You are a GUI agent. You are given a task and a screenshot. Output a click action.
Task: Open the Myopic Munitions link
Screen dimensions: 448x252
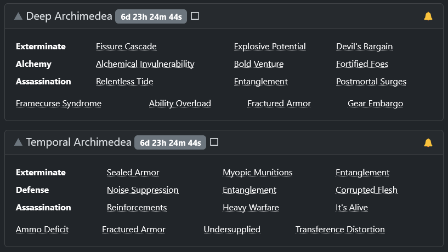257,173
